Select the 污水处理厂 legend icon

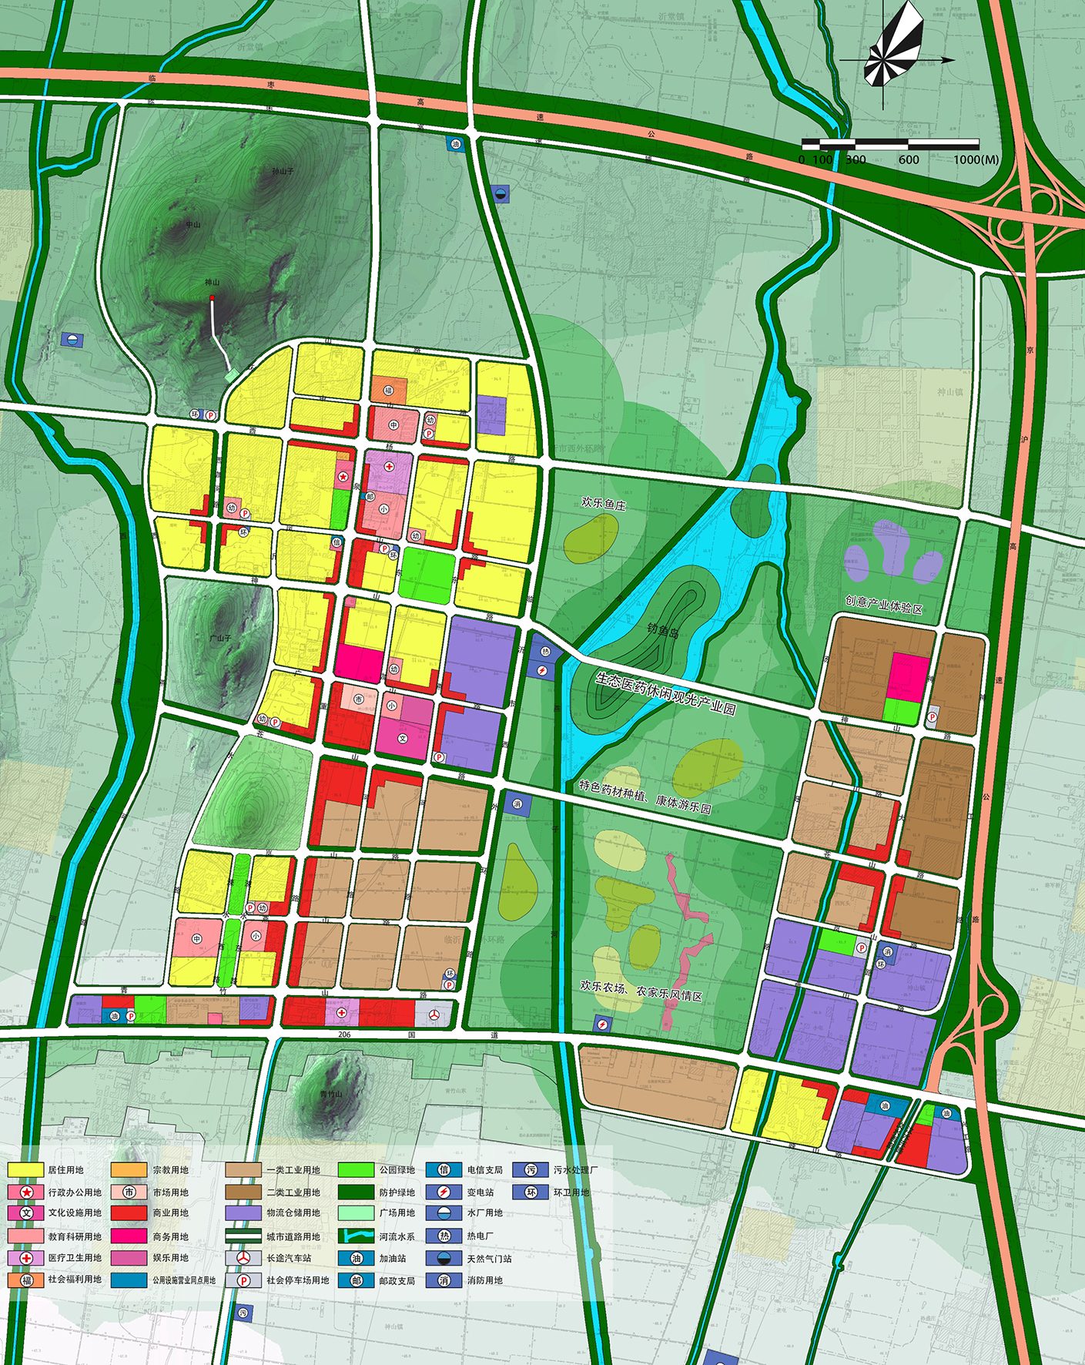point(531,1169)
